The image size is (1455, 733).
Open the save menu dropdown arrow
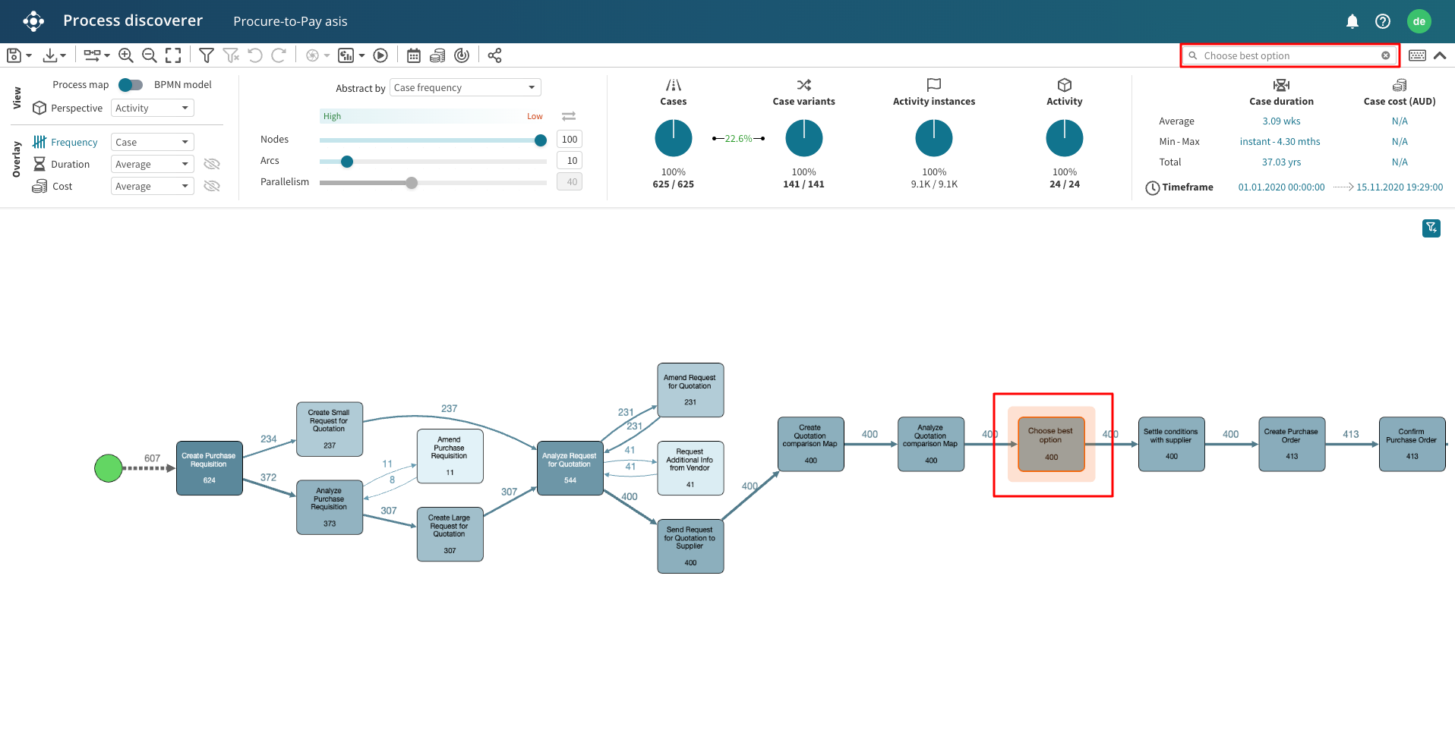point(29,55)
